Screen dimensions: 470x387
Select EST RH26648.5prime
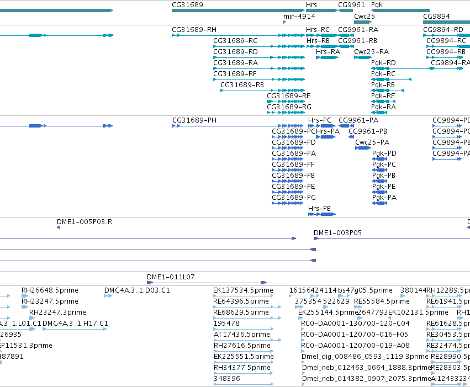tap(25, 296)
